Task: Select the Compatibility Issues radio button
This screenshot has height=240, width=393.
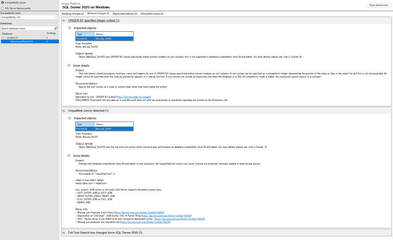Action: click(x=2, y=3)
